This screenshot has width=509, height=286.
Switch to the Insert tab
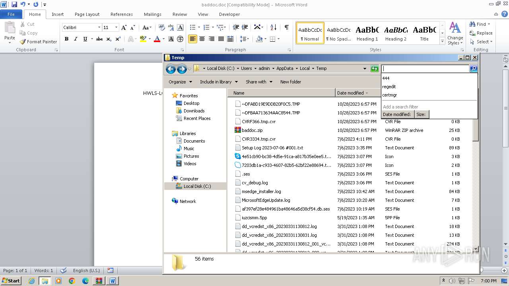point(58,14)
